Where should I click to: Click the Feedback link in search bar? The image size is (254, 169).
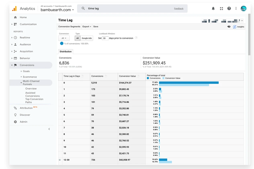tap(179, 9)
